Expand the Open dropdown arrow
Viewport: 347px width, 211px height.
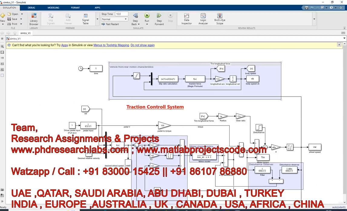point(22,14)
